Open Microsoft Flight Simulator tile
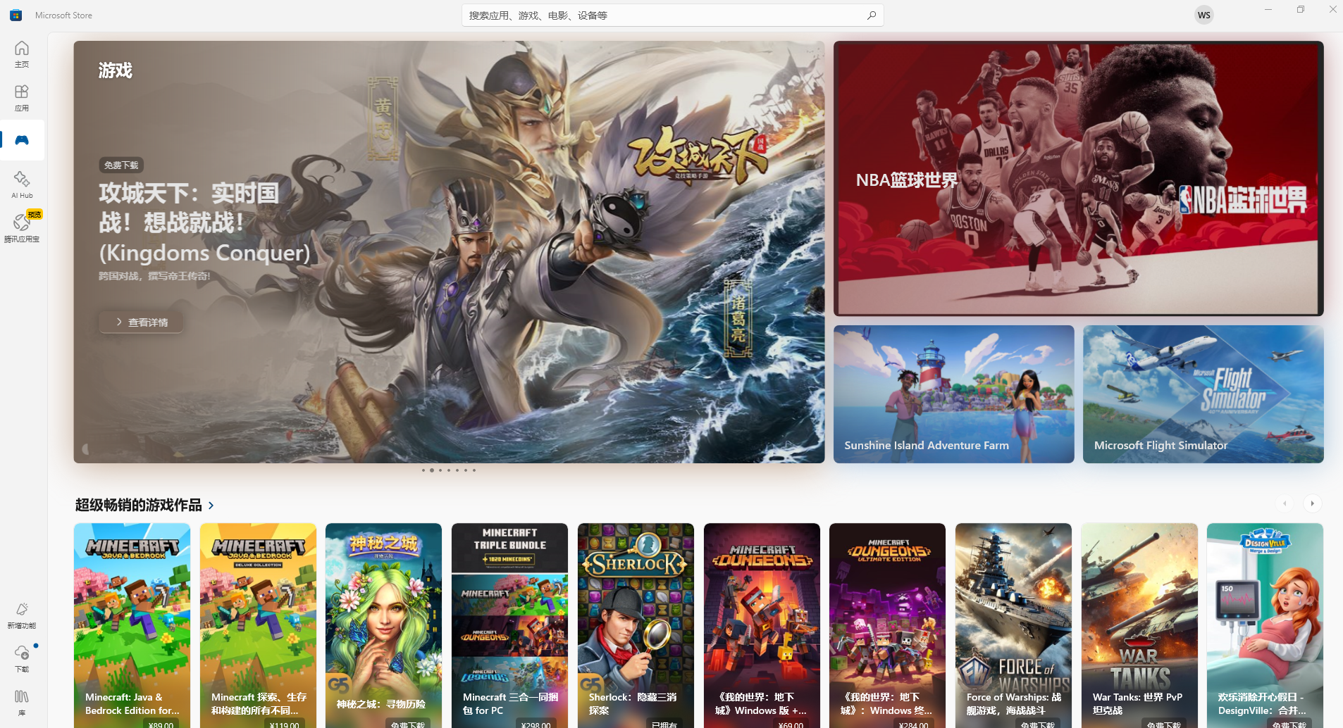 tap(1203, 394)
